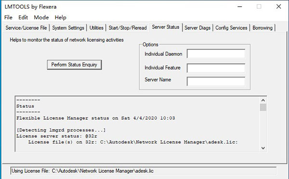The width and height of the screenshot is (289, 179).
Task: Click the 'License file(s) on 32r' line
Action: point(133,142)
